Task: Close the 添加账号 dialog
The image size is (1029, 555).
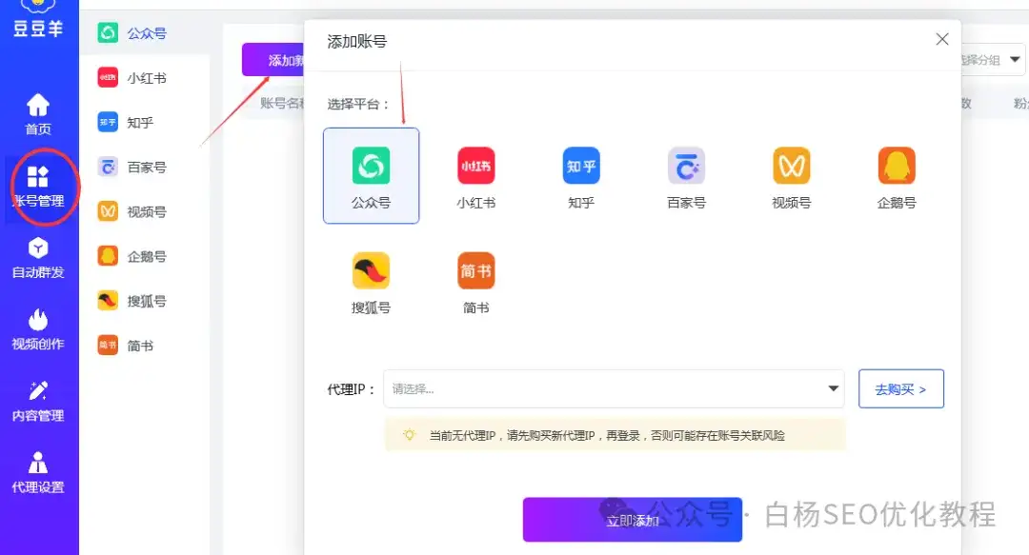Action: (941, 39)
